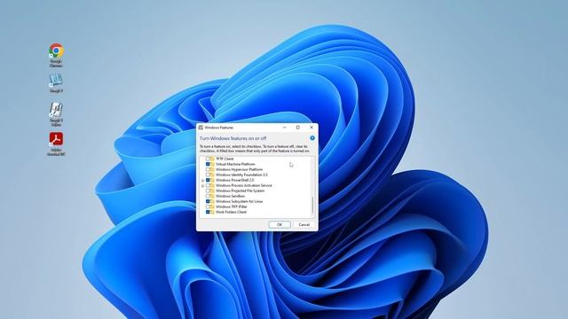Click the Windows Features title bar icon
The image size is (568, 319).
click(x=201, y=128)
